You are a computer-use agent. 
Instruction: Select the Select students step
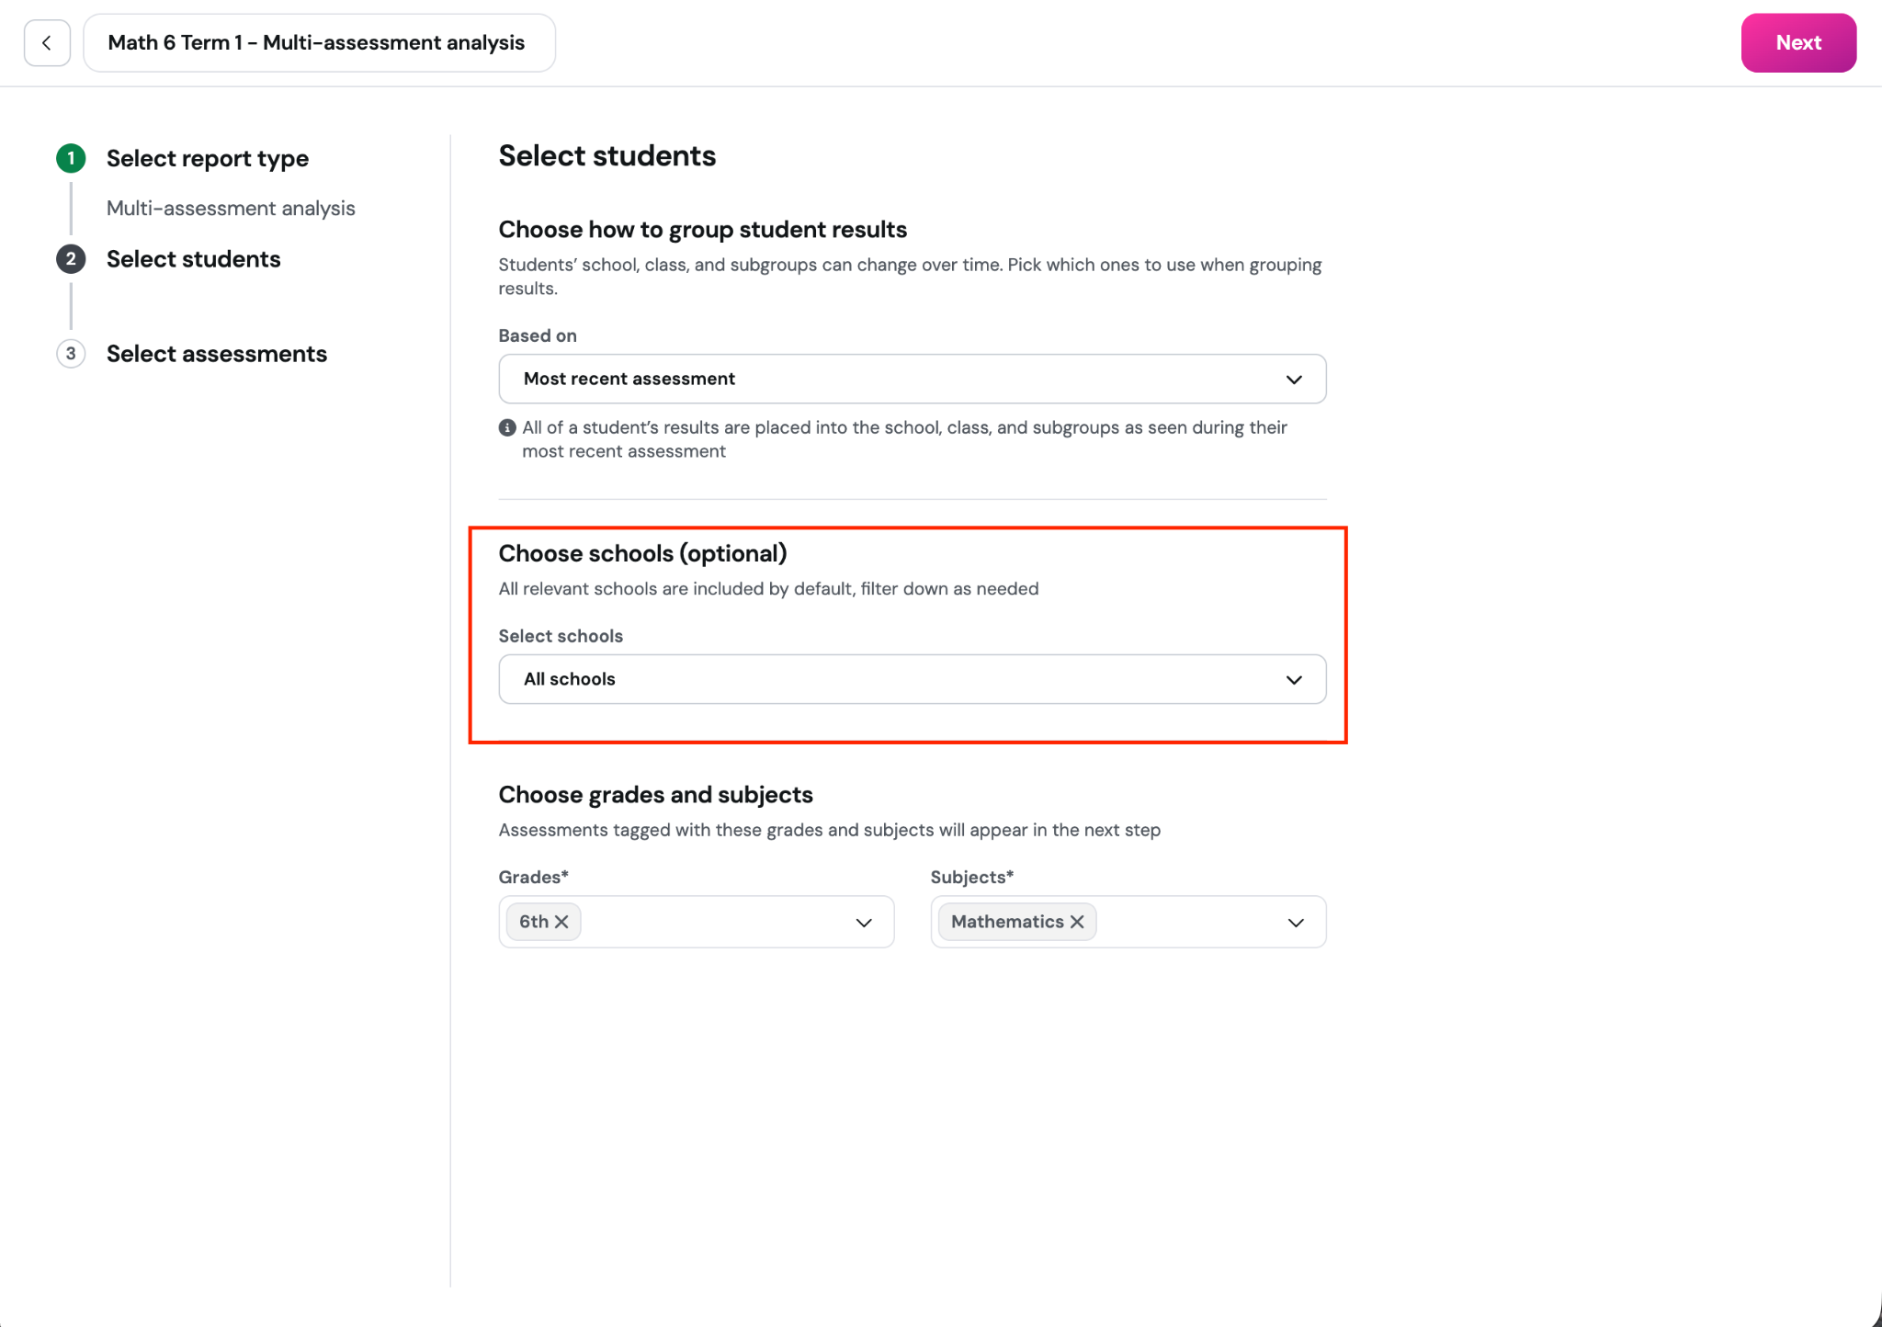(x=194, y=259)
